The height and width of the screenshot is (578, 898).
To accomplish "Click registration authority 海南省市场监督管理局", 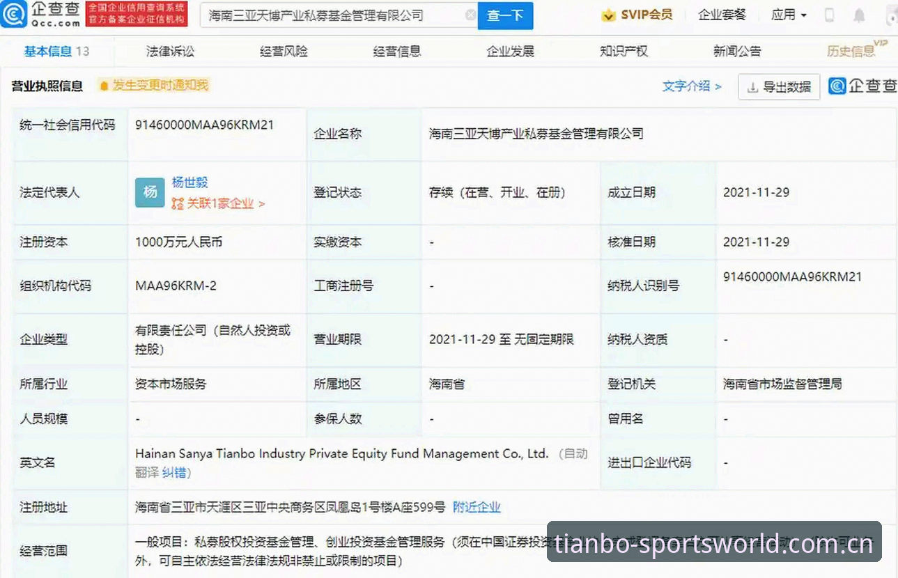I will [x=782, y=384].
